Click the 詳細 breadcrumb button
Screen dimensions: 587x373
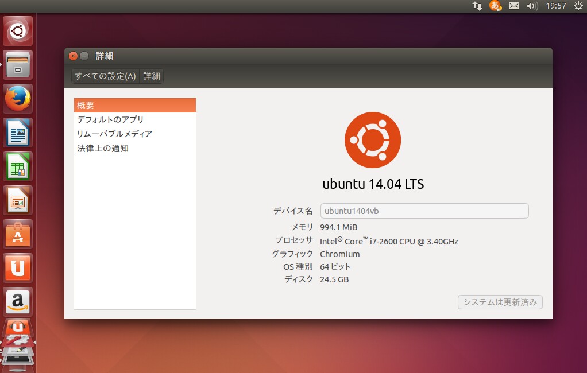(152, 76)
